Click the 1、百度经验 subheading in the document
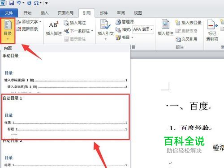224x168 pixels. (189, 128)
